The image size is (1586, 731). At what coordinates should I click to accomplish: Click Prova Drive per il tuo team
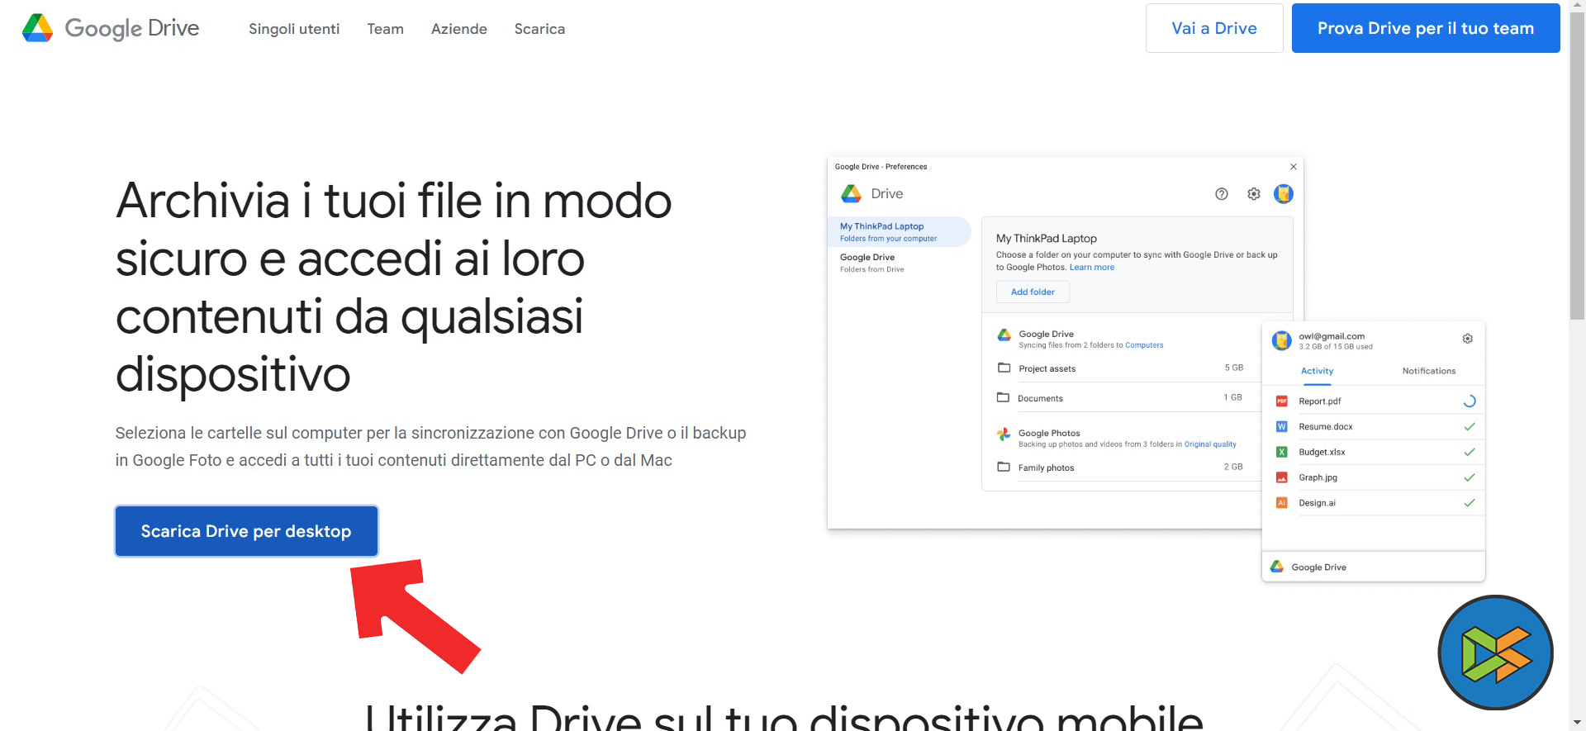click(x=1425, y=28)
